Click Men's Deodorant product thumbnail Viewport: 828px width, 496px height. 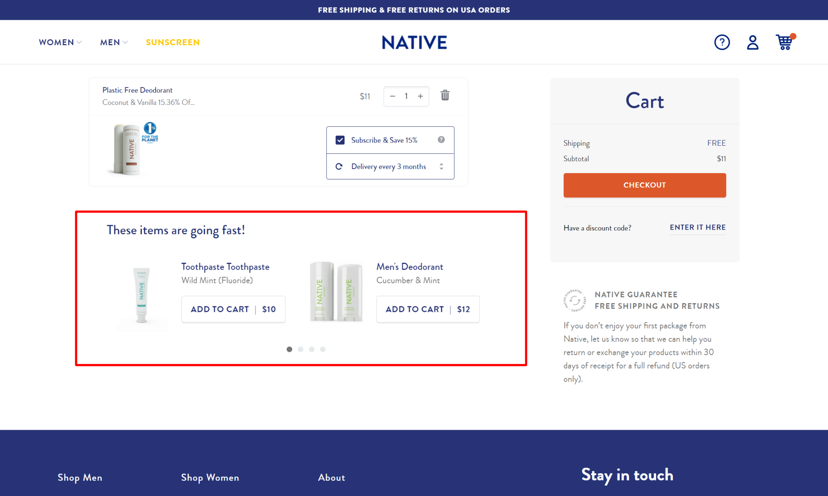336,291
